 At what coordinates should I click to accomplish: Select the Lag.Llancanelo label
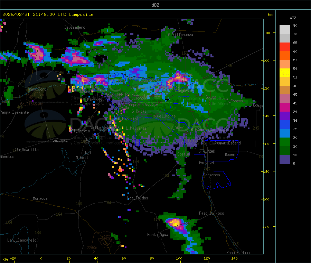tap(22, 240)
